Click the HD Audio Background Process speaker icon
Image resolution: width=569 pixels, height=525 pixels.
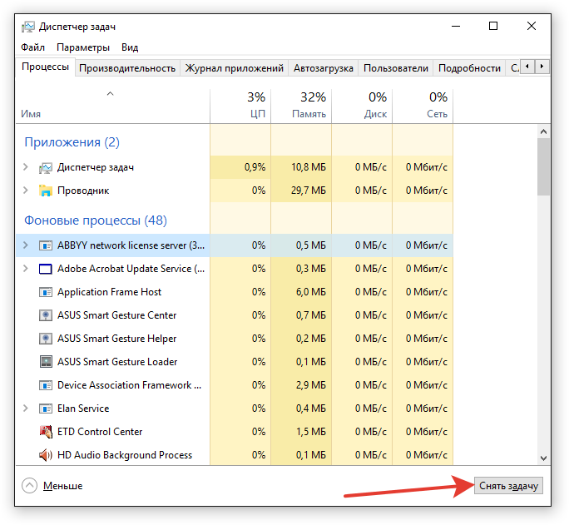46,455
